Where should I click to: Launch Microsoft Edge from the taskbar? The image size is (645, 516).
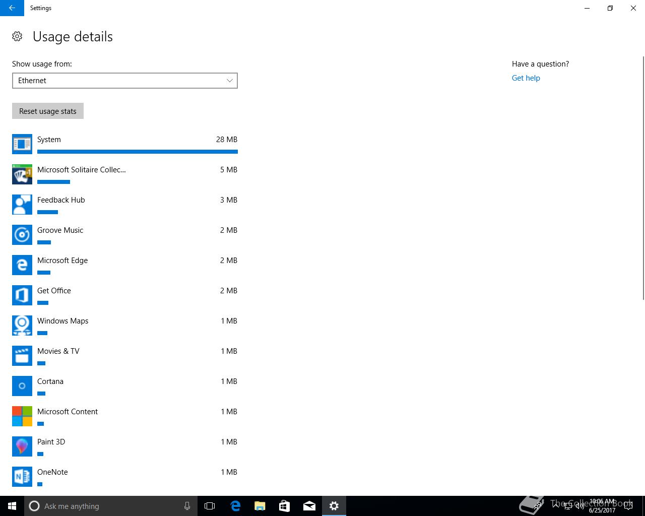click(235, 506)
